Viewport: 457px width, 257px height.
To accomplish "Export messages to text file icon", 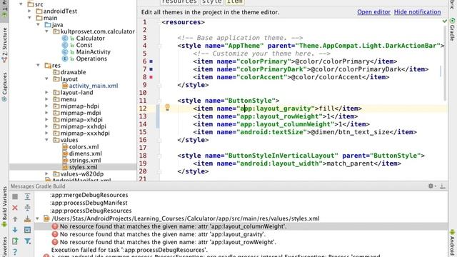I will (15, 241).
